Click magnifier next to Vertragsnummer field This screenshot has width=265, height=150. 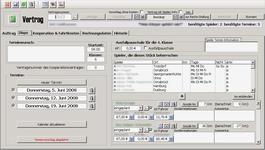(75, 17)
